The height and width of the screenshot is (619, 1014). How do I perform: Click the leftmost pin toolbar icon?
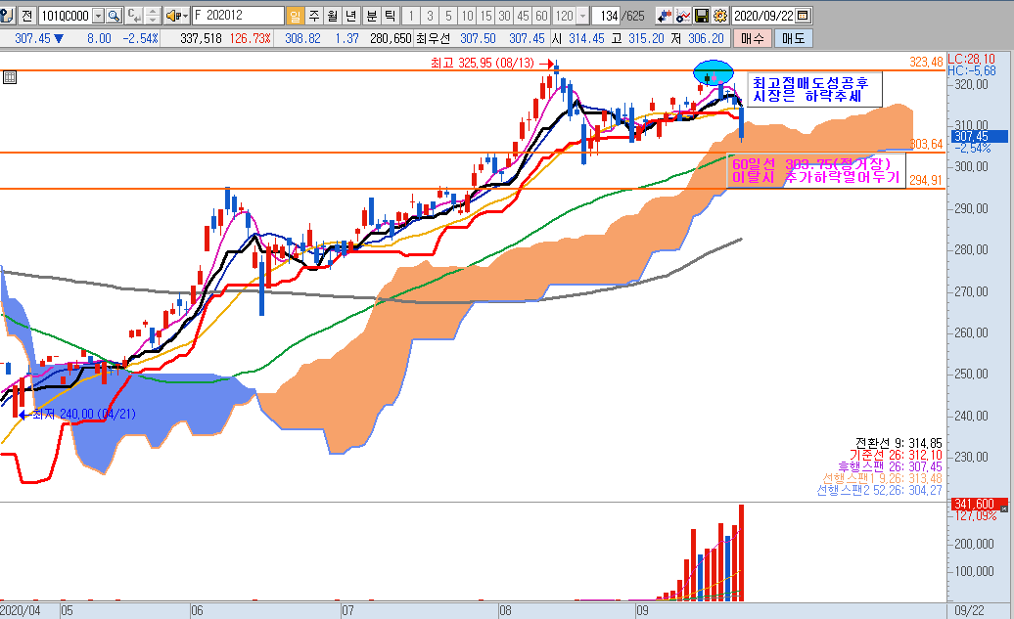tap(7, 16)
